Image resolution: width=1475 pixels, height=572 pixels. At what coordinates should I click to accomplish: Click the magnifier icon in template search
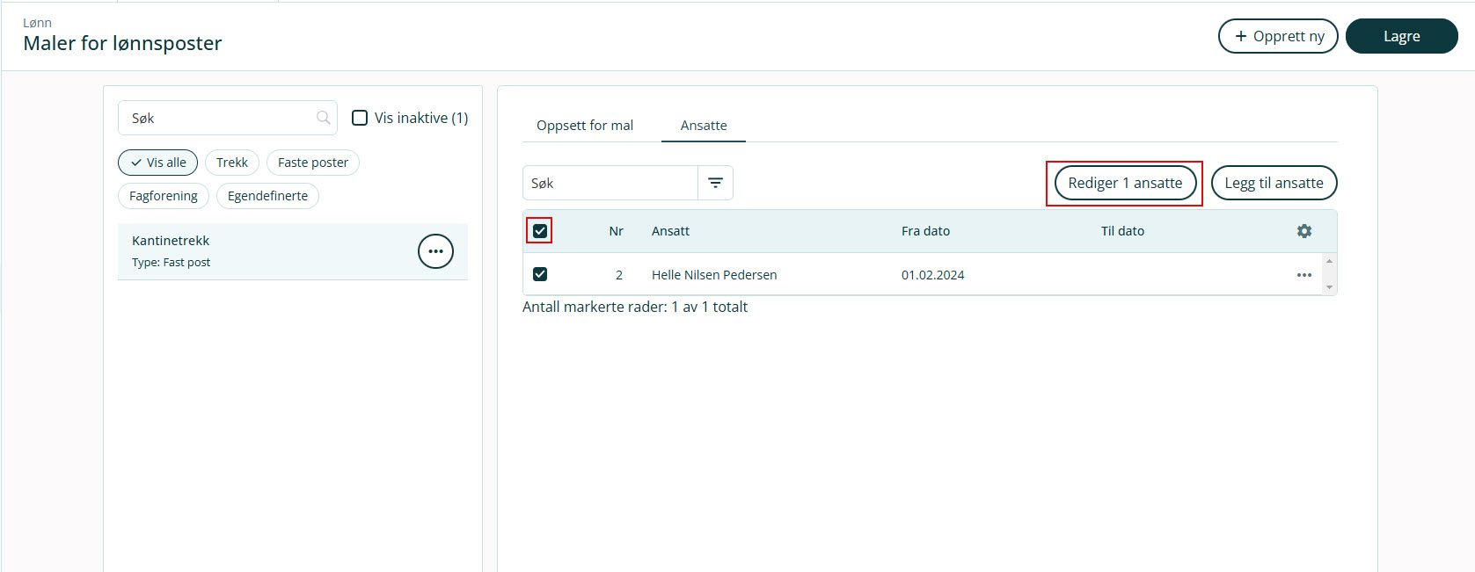click(x=323, y=118)
